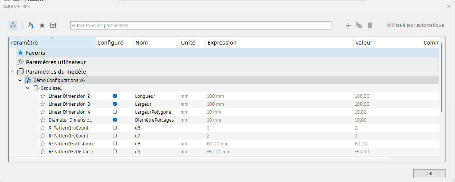Click the fx all-parameters filter icon
Viewport: 455px width, 182px height.
(x=13, y=25)
